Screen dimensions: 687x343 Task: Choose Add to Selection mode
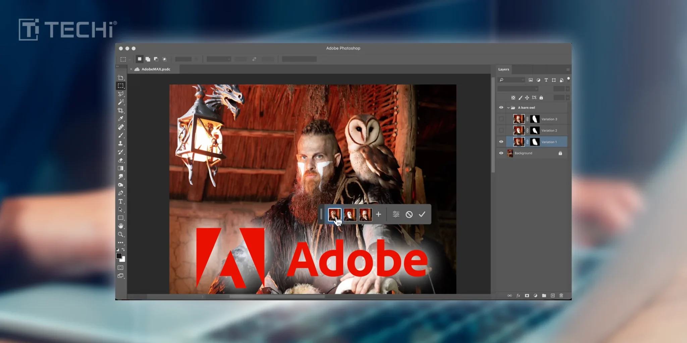148,59
